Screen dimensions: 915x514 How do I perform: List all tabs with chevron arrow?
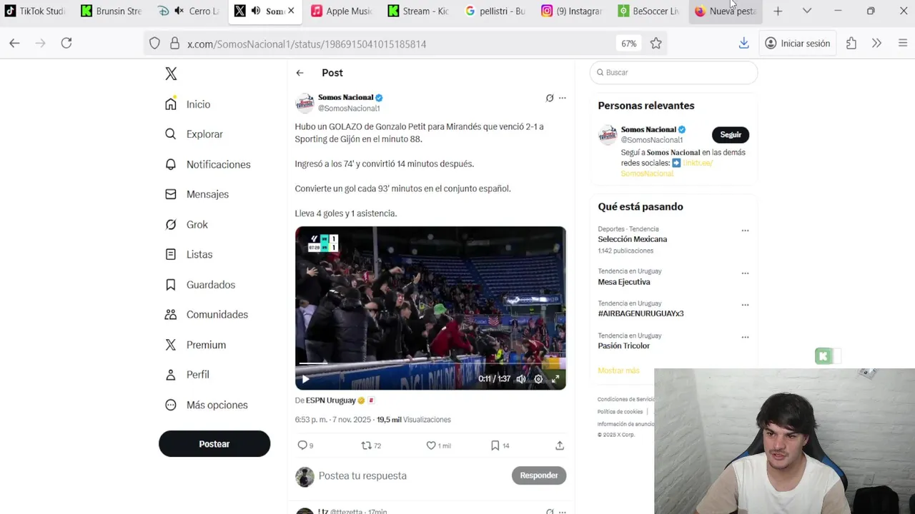(807, 11)
